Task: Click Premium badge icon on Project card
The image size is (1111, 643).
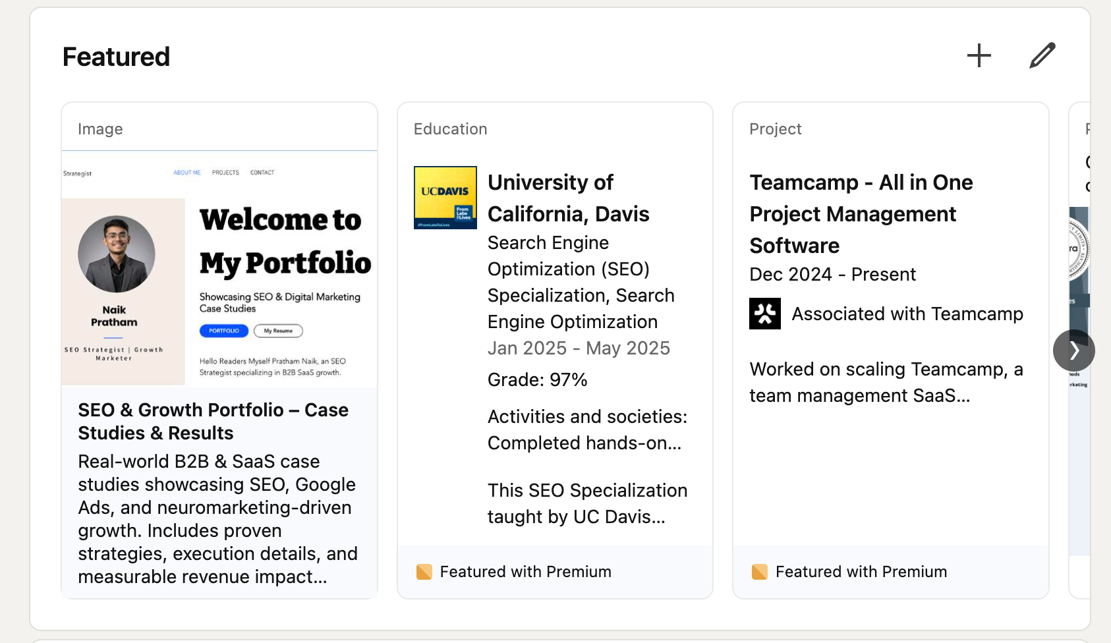Action: click(759, 572)
